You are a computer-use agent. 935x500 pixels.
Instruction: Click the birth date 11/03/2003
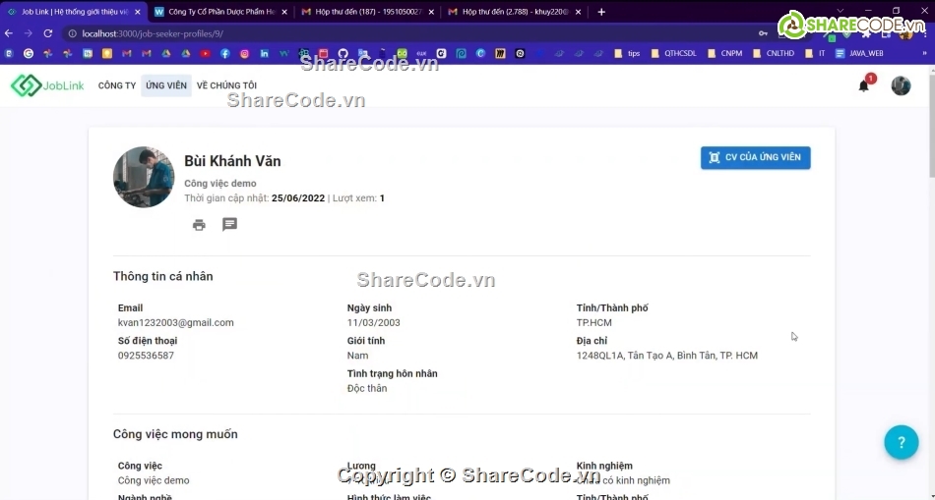click(374, 322)
